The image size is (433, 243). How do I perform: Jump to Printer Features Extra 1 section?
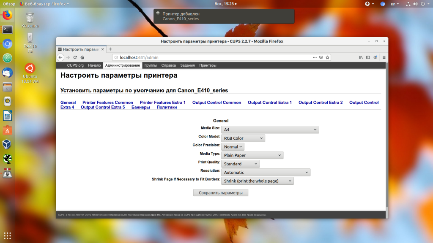click(x=163, y=103)
